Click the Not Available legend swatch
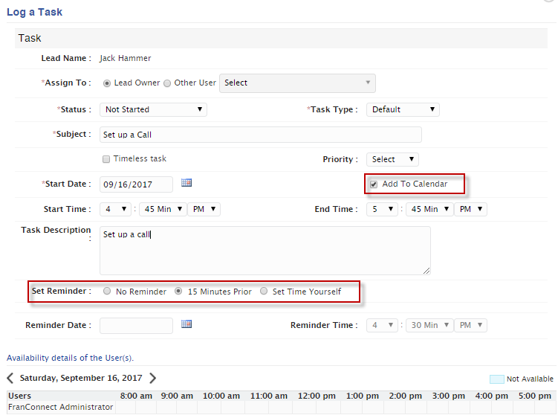The image size is (558, 418). (x=497, y=379)
